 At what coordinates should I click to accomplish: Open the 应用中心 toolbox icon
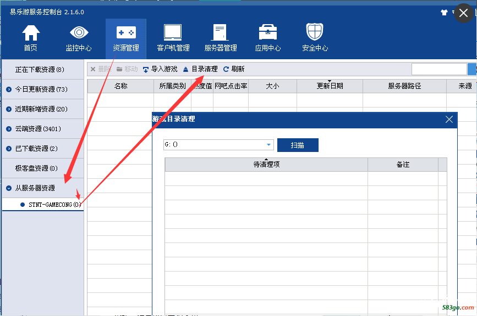268,32
